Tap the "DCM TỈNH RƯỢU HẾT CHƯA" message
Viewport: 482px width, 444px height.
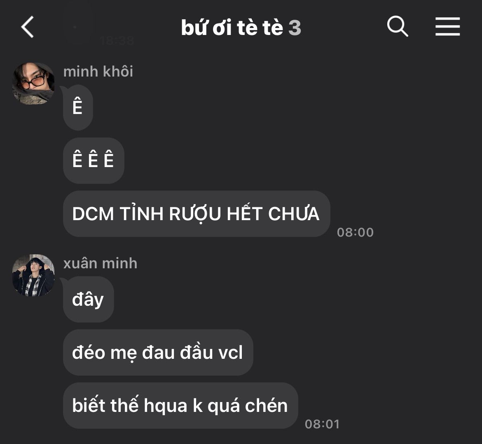[x=197, y=214]
